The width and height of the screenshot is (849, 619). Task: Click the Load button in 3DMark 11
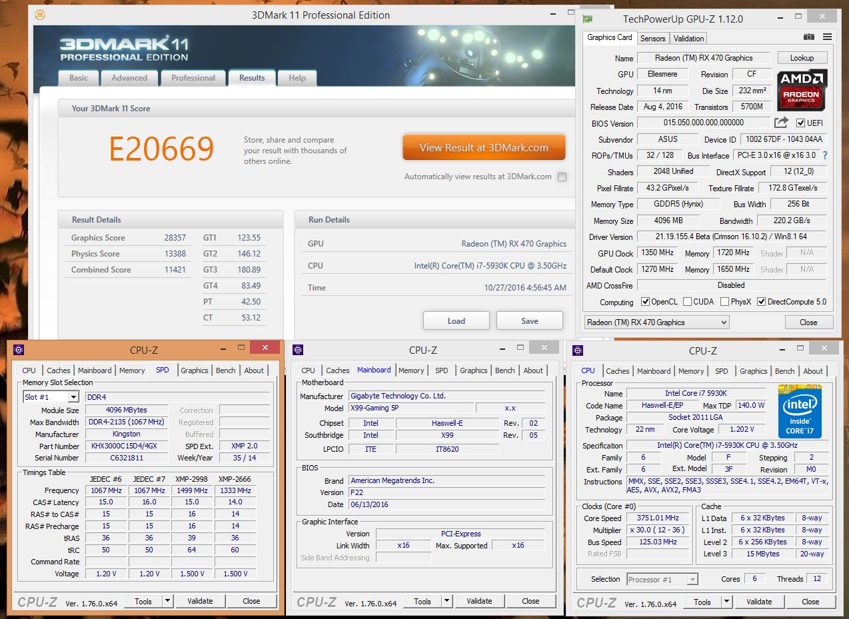[456, 320]
